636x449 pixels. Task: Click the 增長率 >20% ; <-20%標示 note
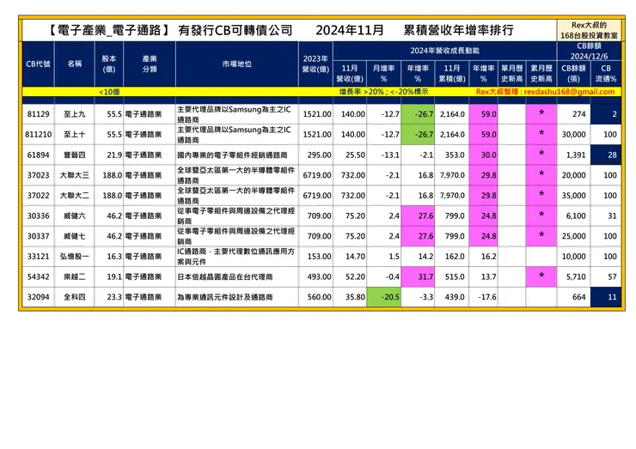pos(383,92)
